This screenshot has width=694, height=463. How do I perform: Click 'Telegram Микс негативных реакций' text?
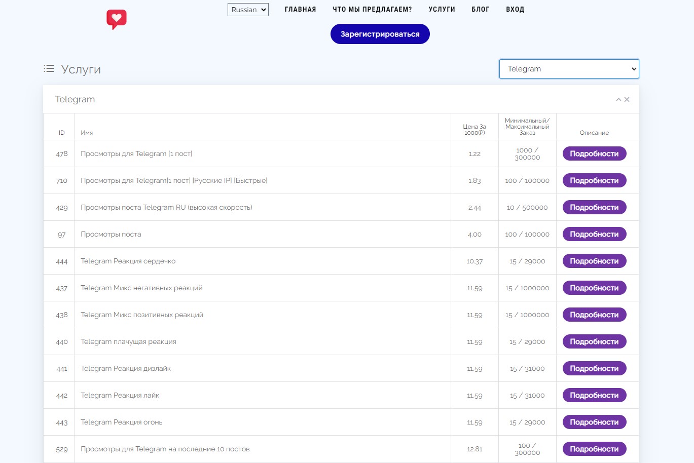click(x=141, y=288)
